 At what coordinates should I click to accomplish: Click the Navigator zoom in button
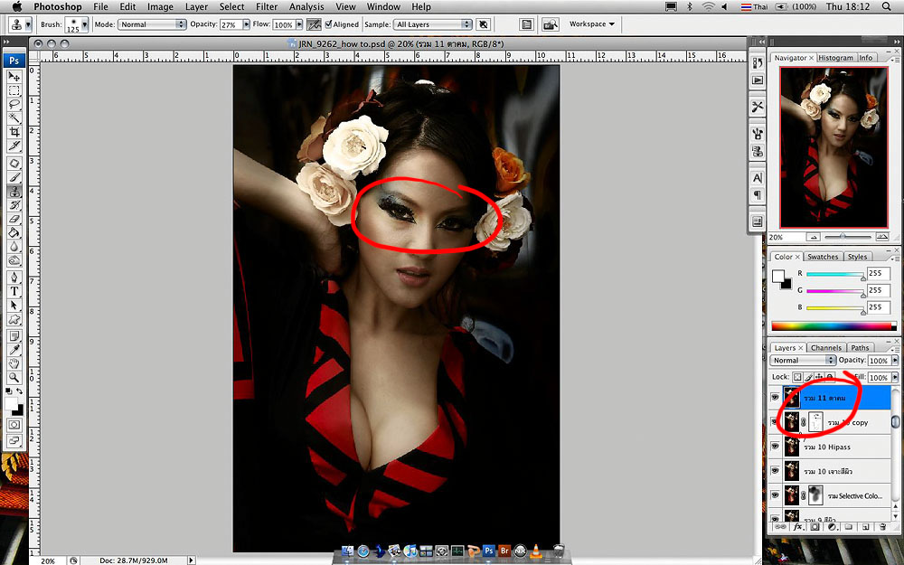point(881,237)
